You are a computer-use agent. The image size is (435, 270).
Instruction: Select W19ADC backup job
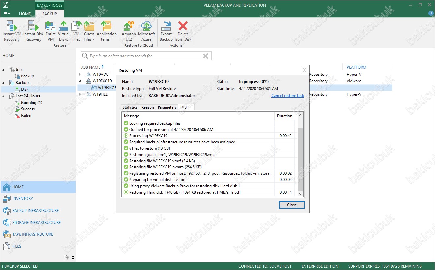coord(100,75)
